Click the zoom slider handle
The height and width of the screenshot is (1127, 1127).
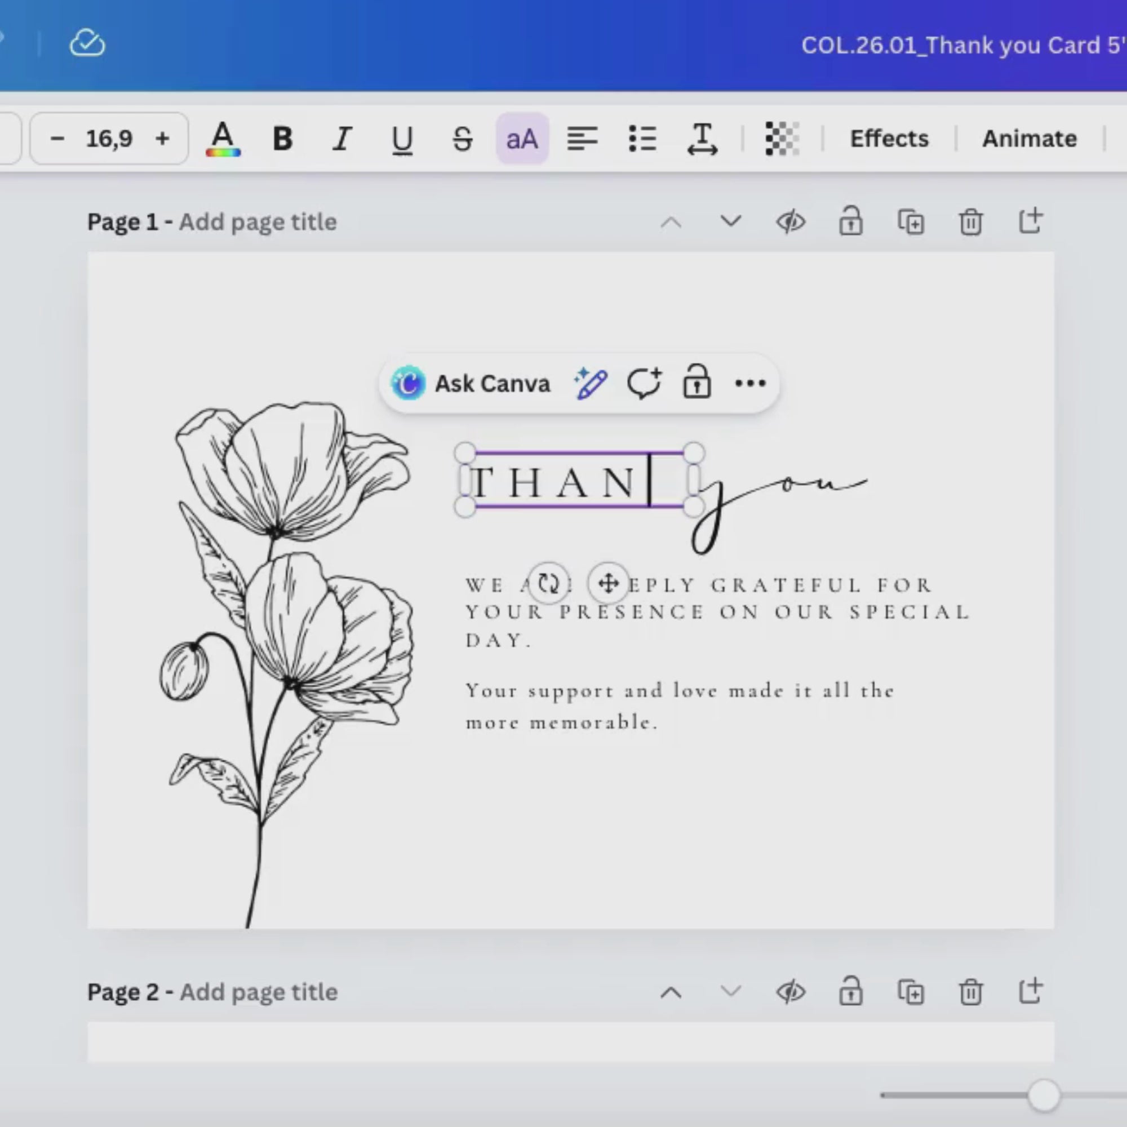pyautogui.click(x=1044, y=1095)
